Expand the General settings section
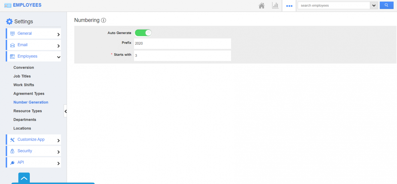The image size is (397, 184). click(33, 34)
